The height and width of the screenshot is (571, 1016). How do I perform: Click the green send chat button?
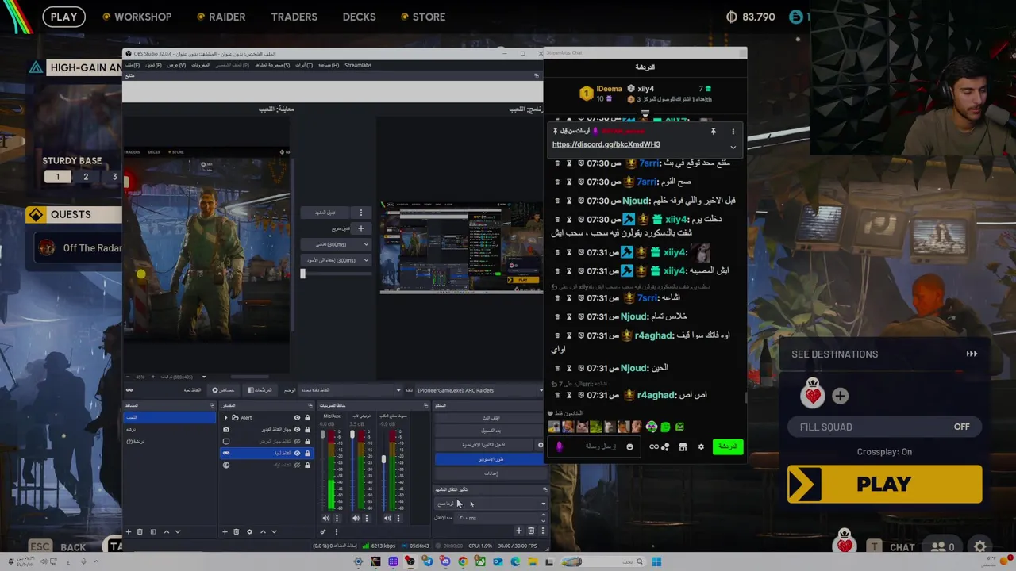click(728, 447)
